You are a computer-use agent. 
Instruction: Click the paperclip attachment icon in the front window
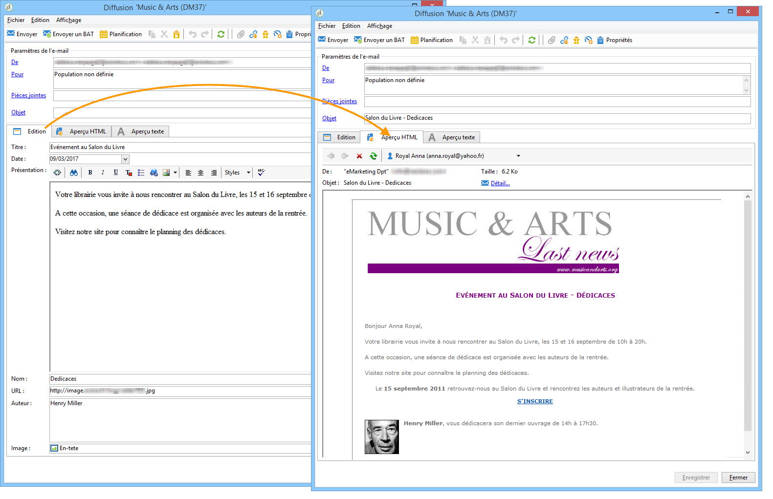pyautogui.click(x=552, y=40)
